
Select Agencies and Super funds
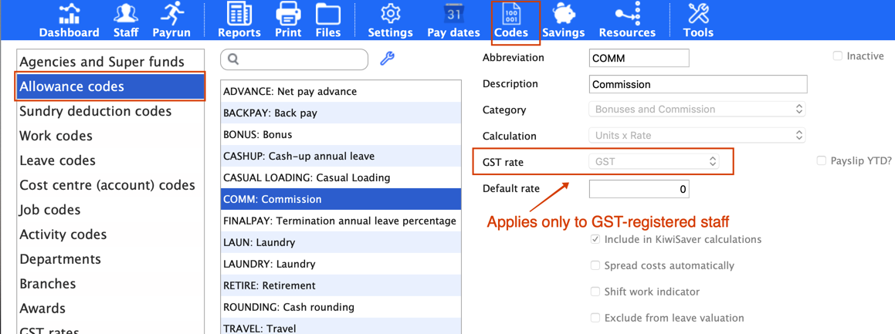(x=110, y=62)
